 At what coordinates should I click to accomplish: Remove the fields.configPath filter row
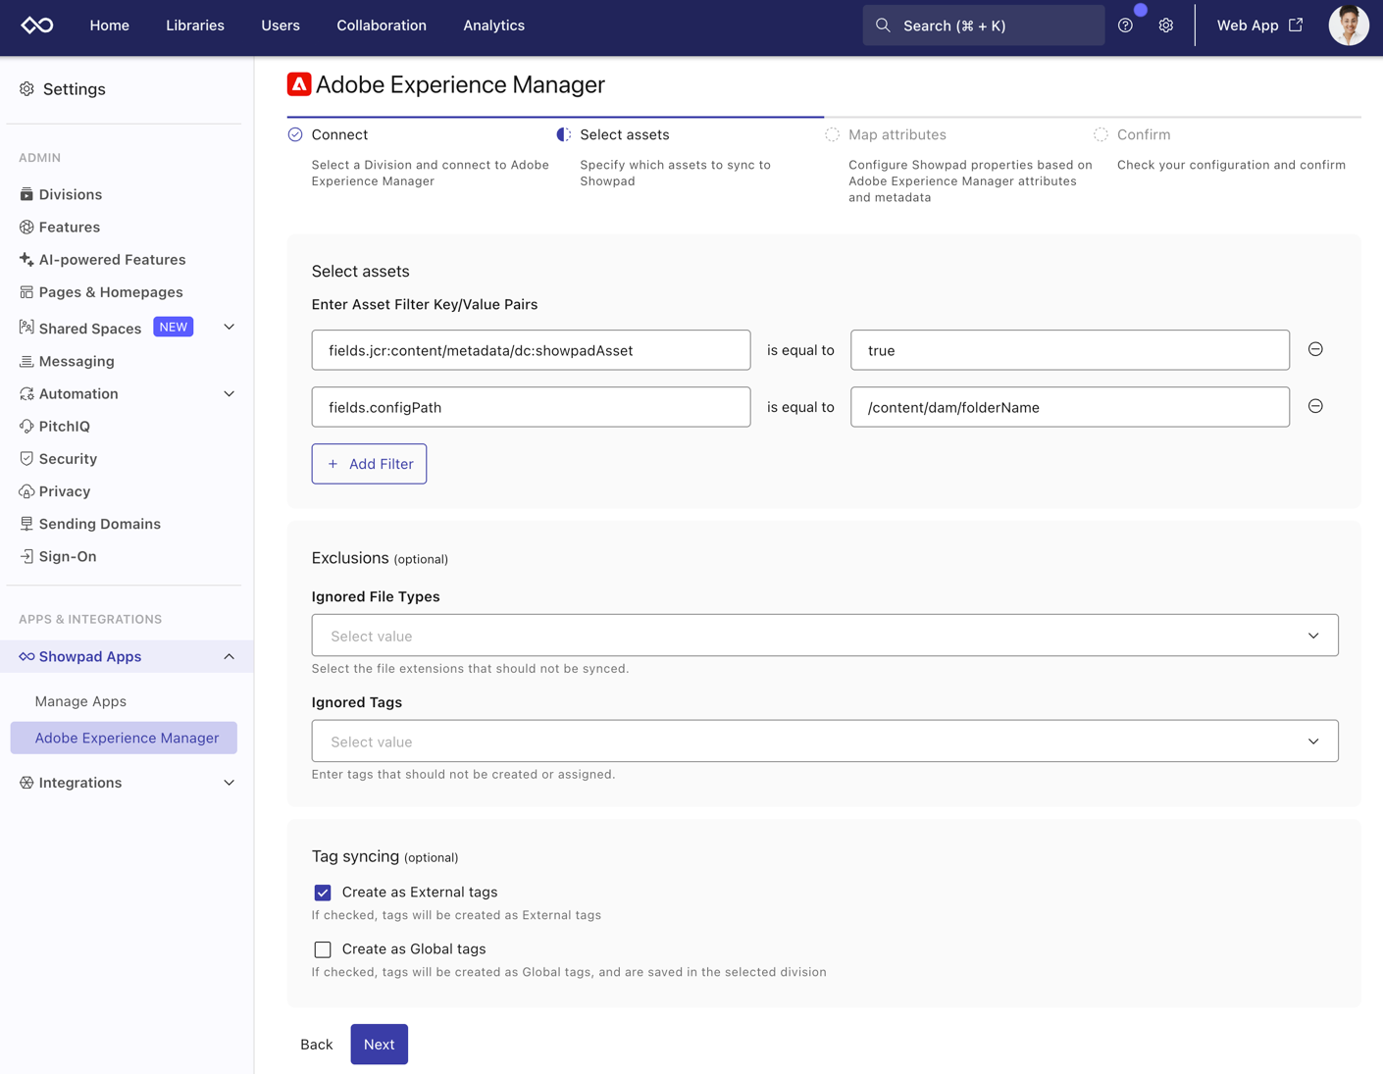coord(1315,406)
